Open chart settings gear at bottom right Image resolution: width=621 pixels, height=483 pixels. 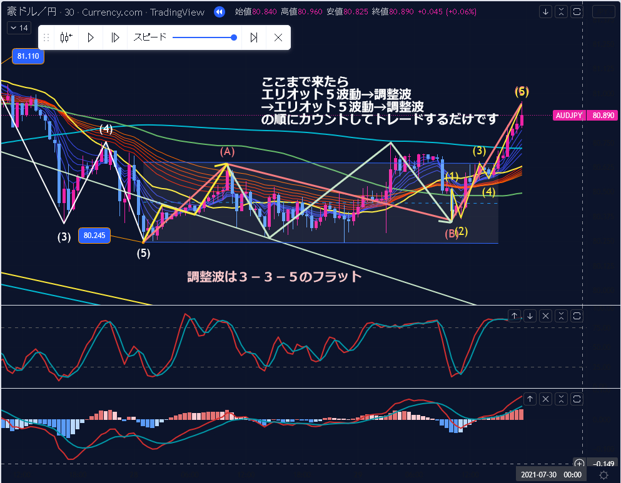coord(603,475)
